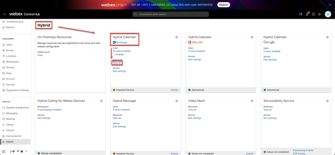Click the Exchange logo on calendar card
Viewport: 335px width, 155px height.
point(120,43)
